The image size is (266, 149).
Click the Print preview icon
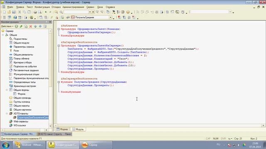click(40, 12)
